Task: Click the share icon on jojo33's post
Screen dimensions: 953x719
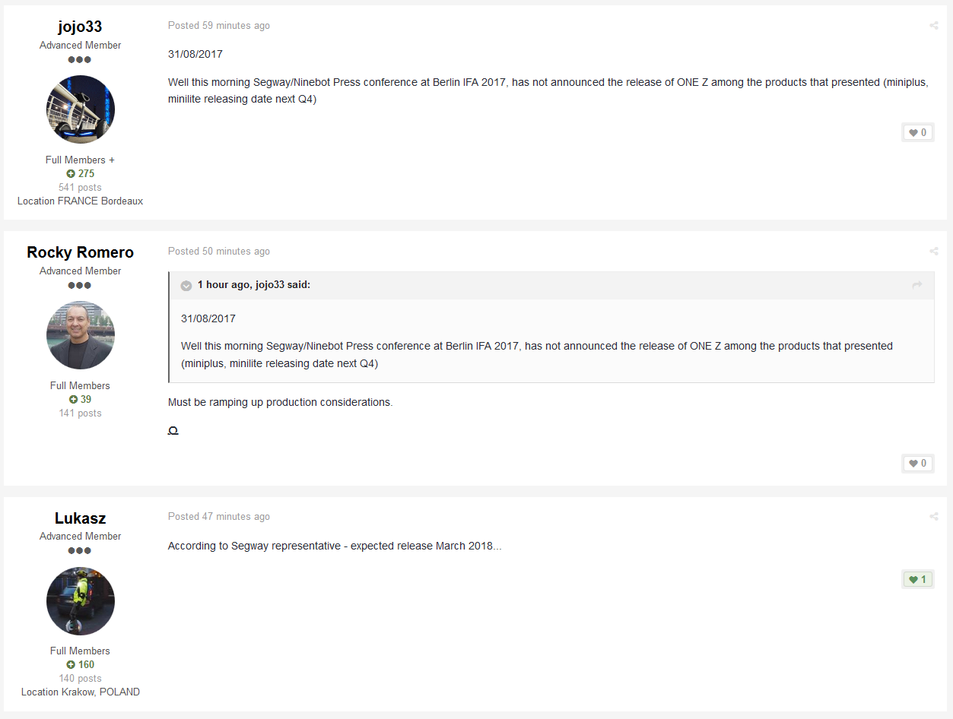Action: click(933, 26)
